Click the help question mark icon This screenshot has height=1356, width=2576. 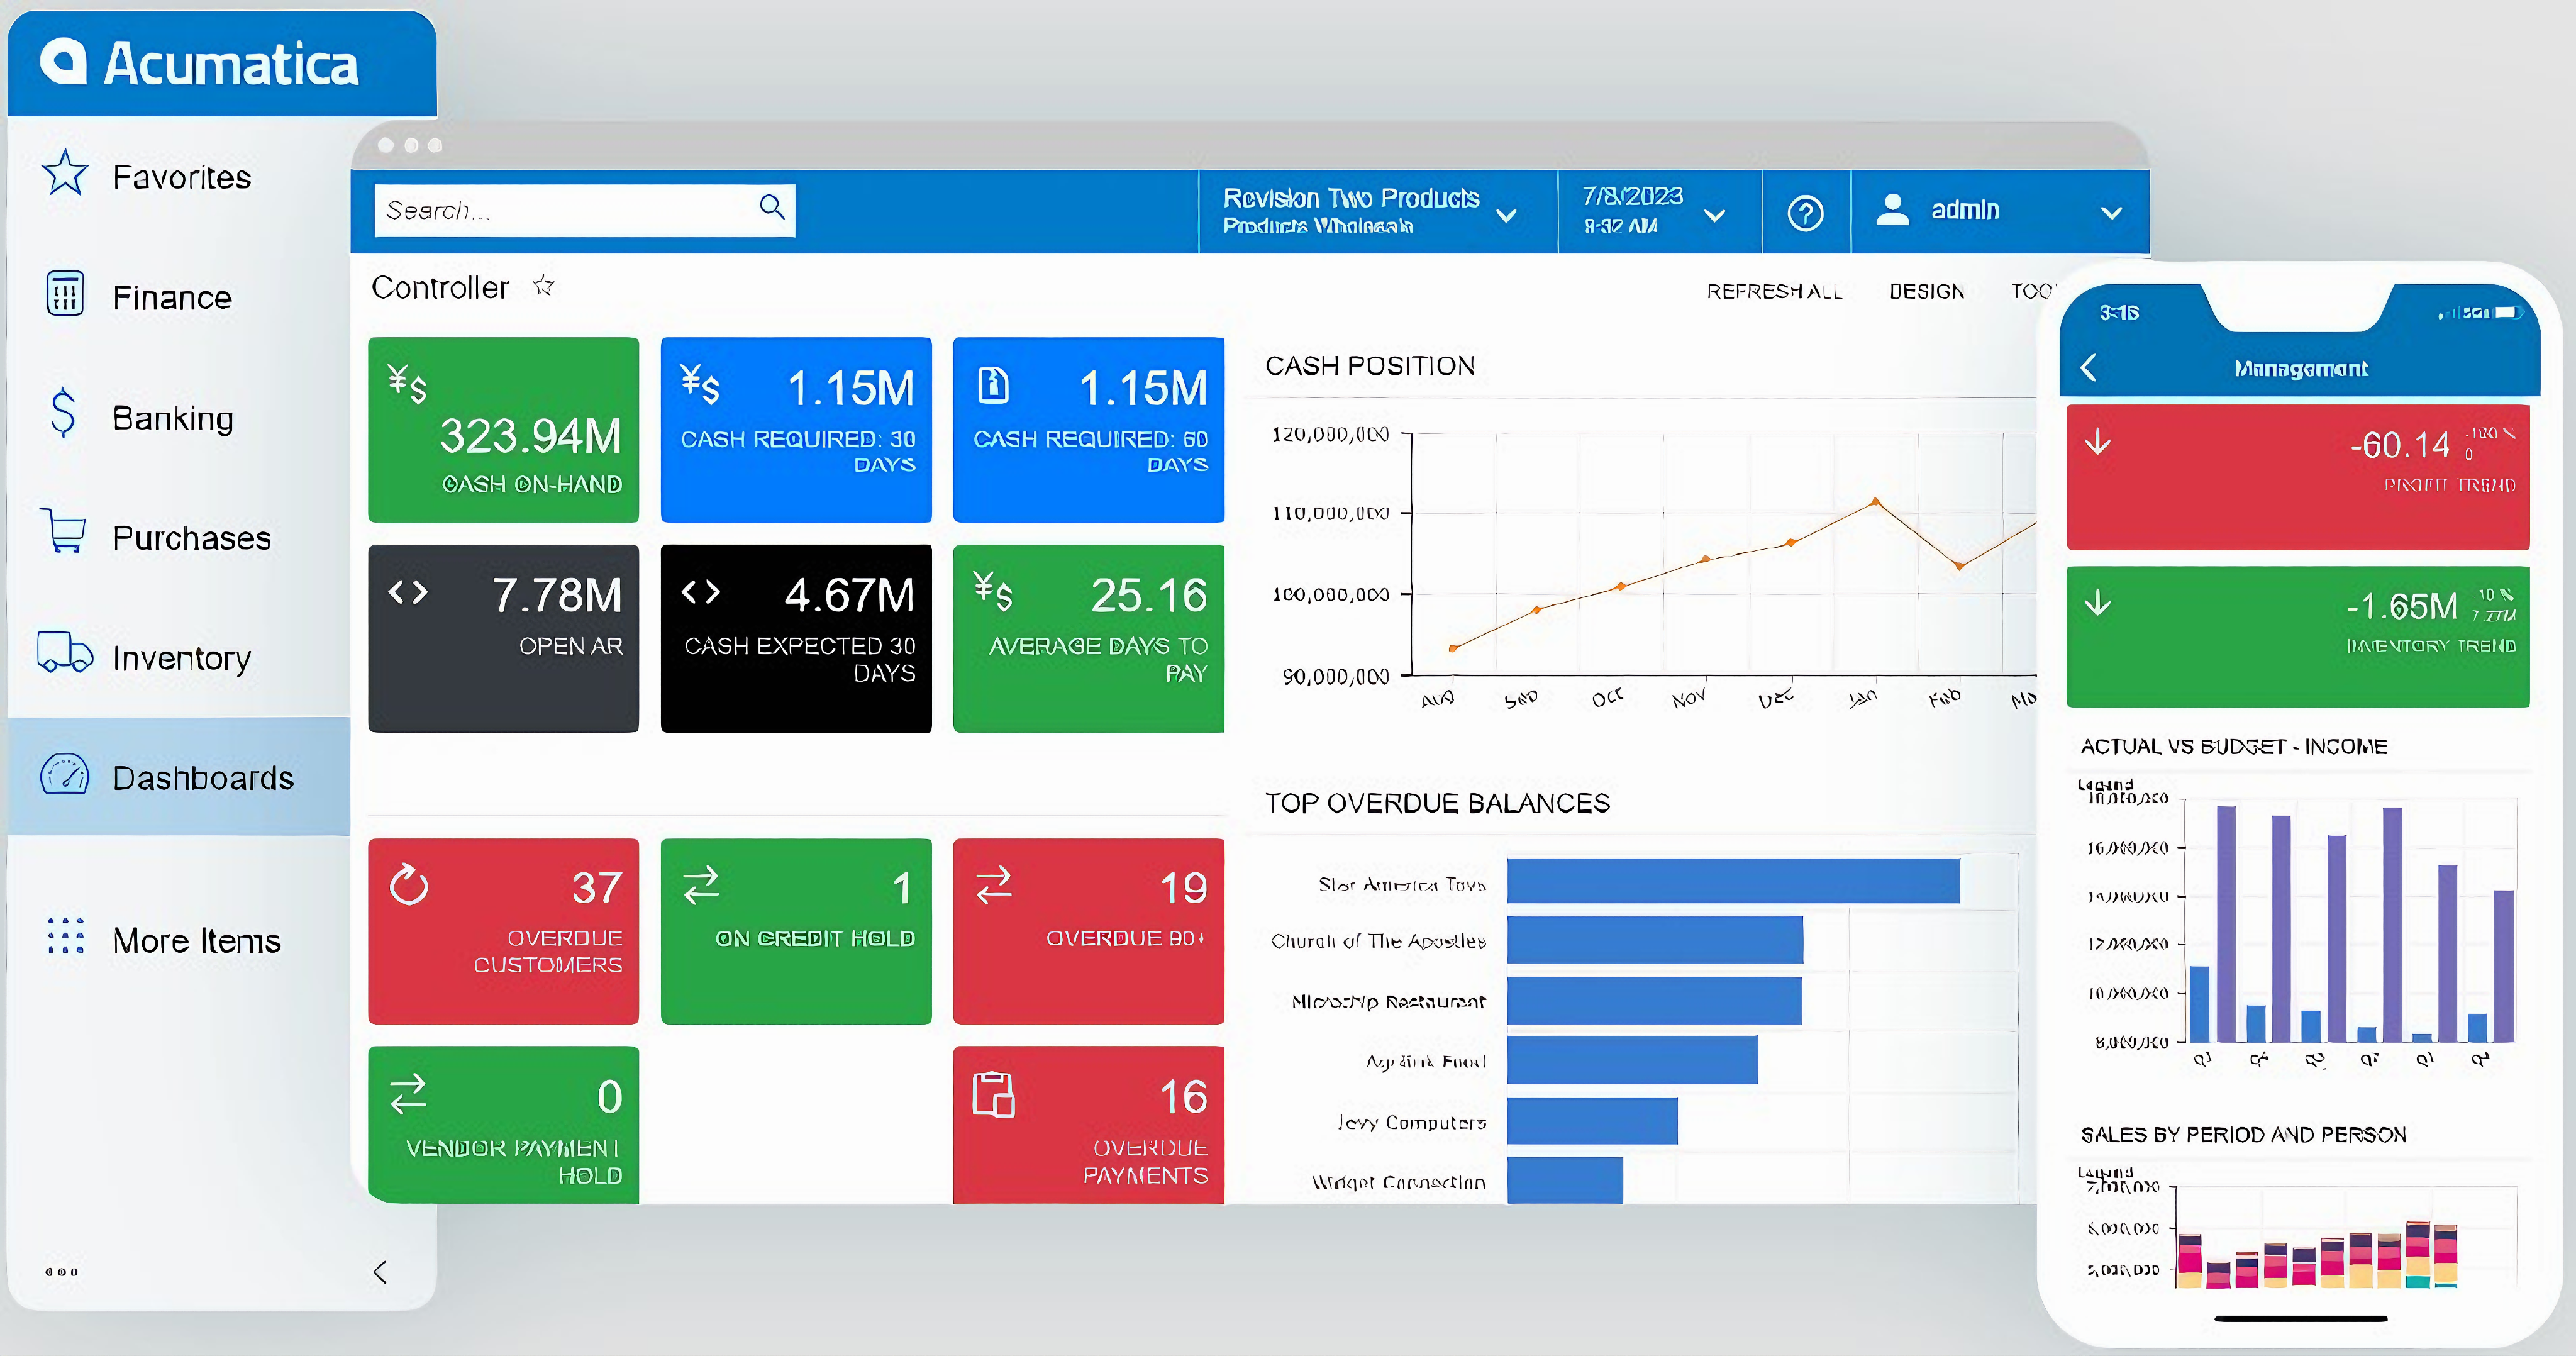click(1805, 213)
